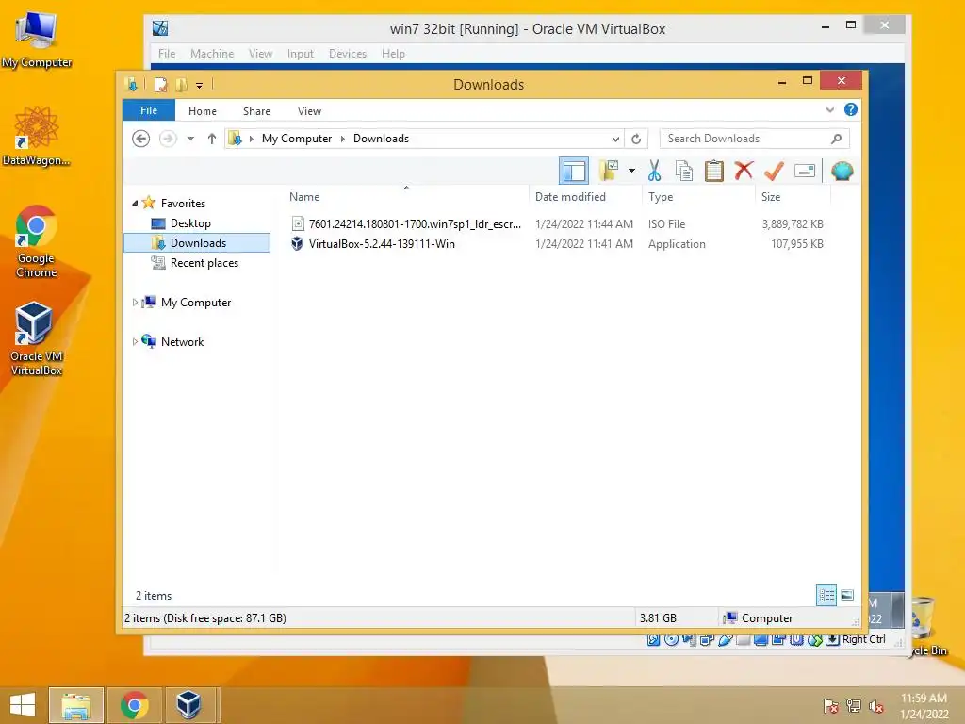
Task: Expand the ribbon with the chevron
Action: pos(829,110)
